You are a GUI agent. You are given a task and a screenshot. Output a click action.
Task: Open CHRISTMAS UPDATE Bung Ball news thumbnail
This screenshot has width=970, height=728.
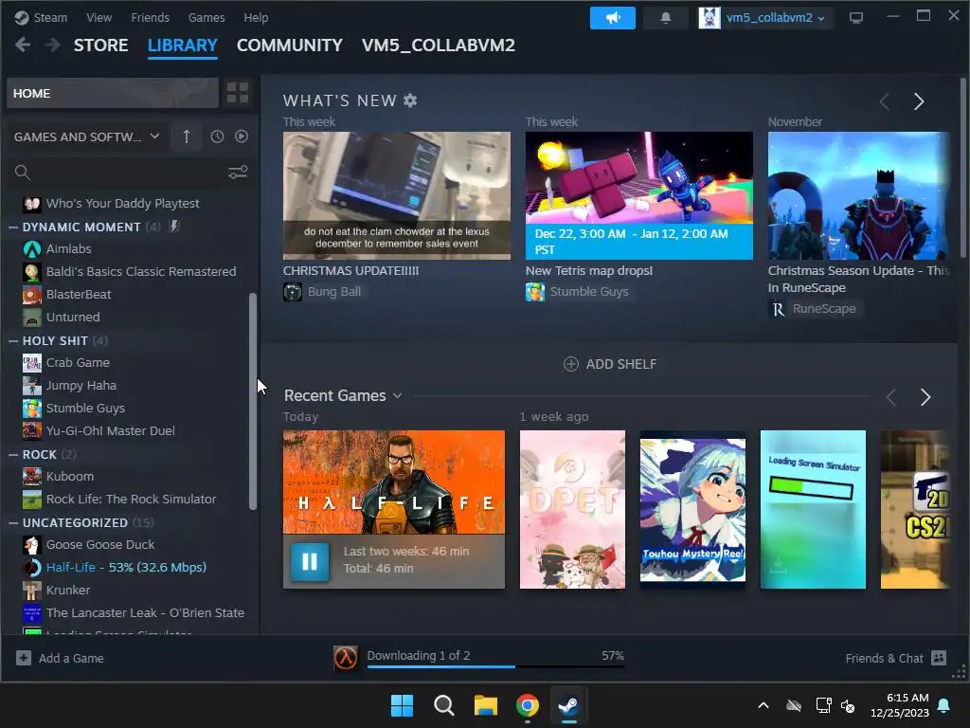(x=397, y=195)
